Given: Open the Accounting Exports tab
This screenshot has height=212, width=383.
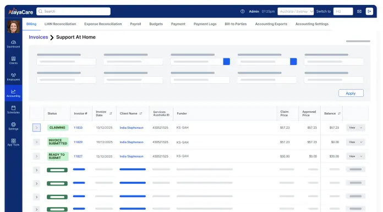Looking at the screenshot, I should pyautogui.click(x=271, y=24).
